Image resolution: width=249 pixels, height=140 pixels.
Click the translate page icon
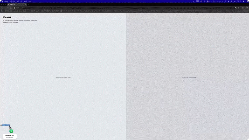pyautogui.click(x=236, y=8)
